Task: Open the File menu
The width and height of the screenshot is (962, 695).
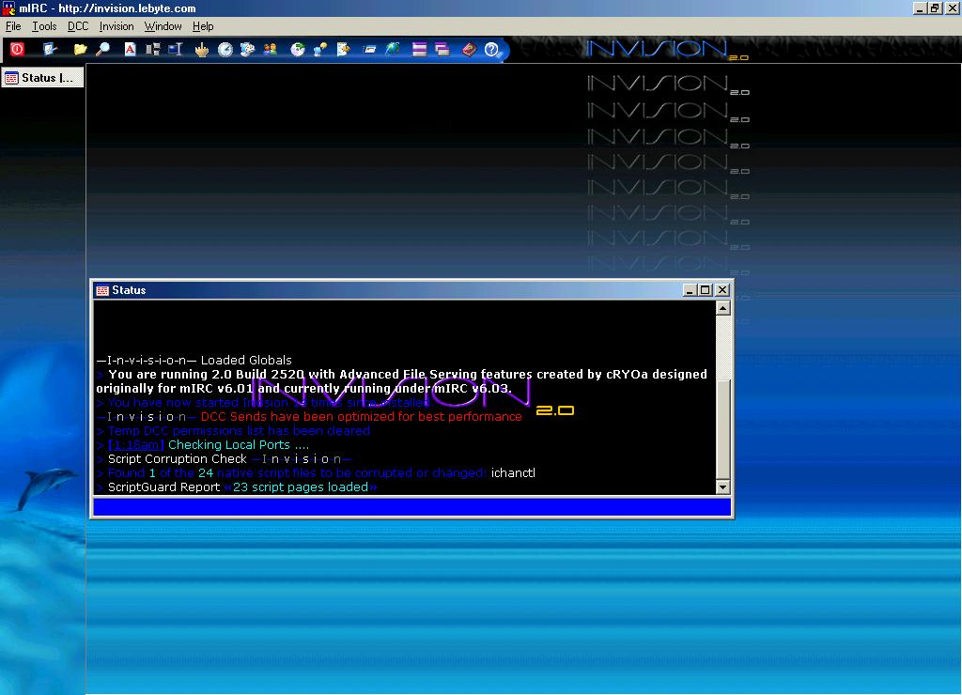Action: 13,26
